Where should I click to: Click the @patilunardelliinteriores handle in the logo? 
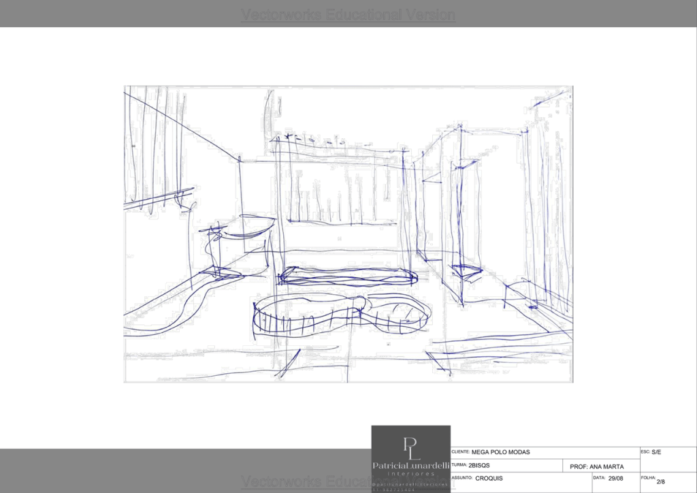[410, 483]
